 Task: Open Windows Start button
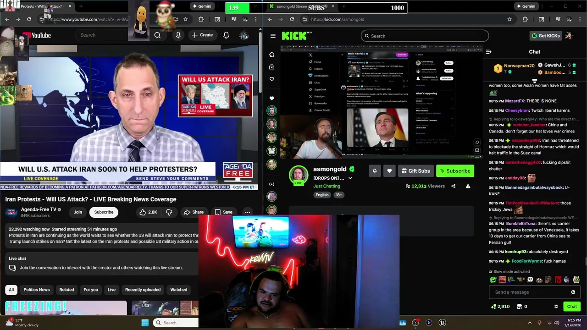point(145,323)
